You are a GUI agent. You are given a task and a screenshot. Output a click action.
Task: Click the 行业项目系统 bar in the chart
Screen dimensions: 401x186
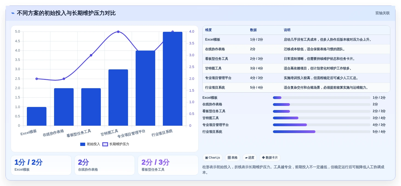(x=173, y=79)
